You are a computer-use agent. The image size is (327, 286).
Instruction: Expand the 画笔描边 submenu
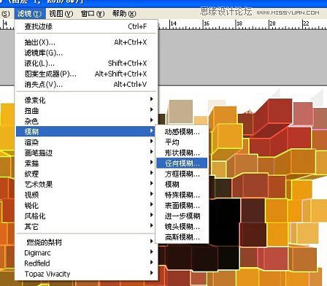86,152
